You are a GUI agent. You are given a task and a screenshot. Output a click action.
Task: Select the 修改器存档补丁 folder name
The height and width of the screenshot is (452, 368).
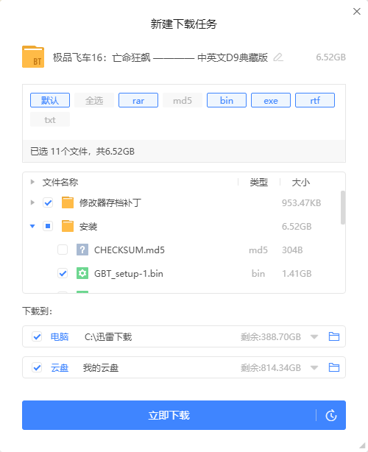[x=110, y=202]
